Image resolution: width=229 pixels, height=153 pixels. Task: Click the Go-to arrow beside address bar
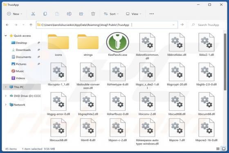coord(182,25)
